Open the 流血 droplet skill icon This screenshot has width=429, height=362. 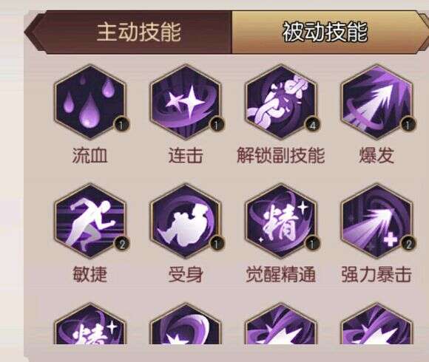pyautogui.click(x=90, y=102)
